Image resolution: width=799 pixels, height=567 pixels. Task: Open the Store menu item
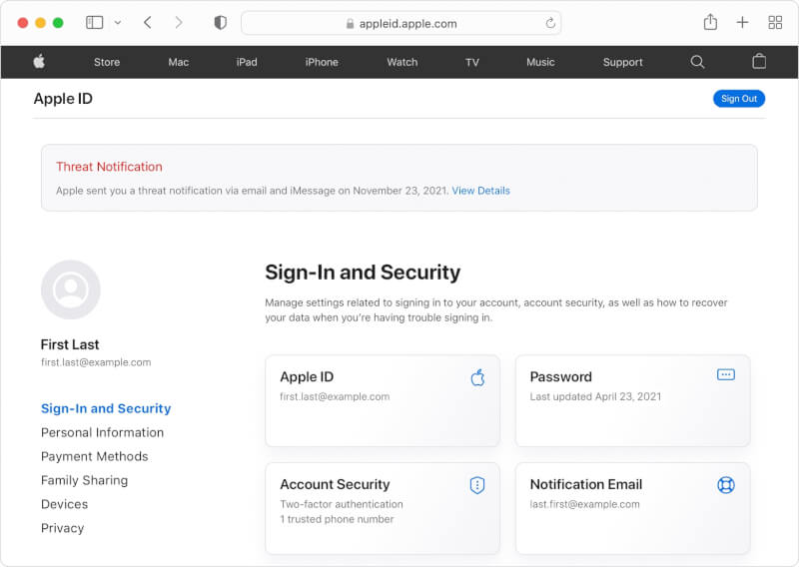[107, 62]
